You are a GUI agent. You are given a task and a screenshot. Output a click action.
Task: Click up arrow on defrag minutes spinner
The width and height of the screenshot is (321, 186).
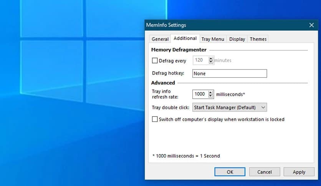[211, 58]
